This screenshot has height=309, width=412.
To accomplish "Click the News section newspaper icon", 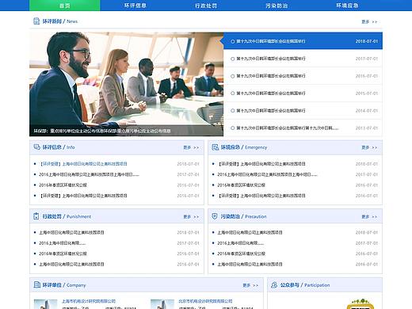I will (x=36, y=21).
